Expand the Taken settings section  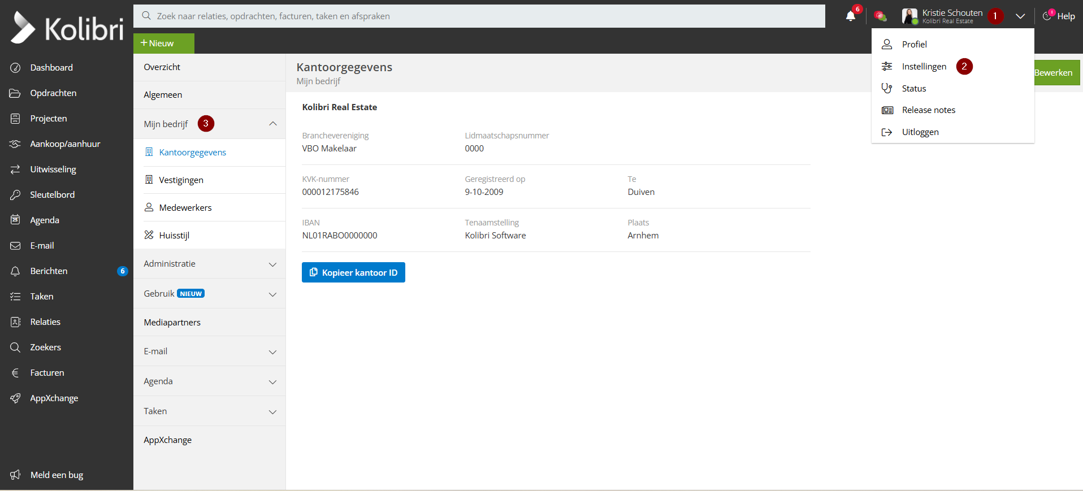pyautogui.click(x=272, y=412)
